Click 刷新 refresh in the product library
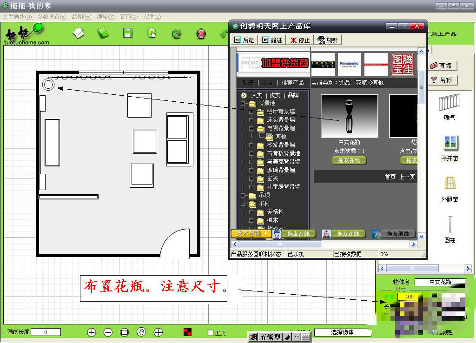476x343 pixels. click(328, 40)
